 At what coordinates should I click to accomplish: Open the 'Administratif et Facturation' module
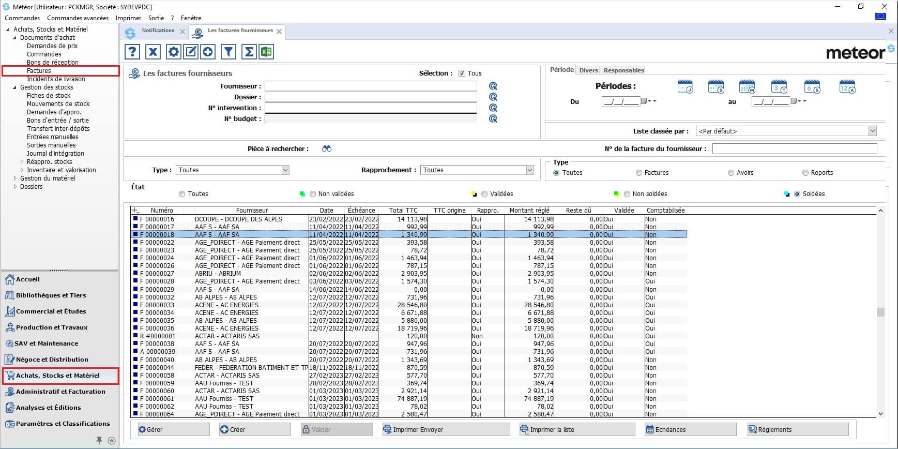[x=60, y=392]
